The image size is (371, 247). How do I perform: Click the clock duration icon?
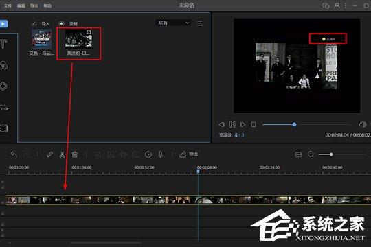148,154
